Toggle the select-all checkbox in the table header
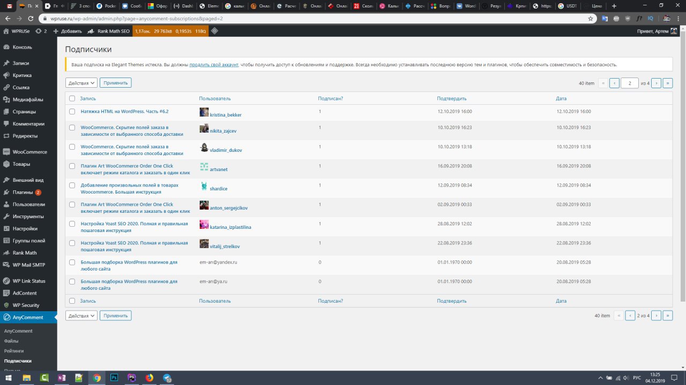Screen dimensions: 686x385 pos(72,98)
